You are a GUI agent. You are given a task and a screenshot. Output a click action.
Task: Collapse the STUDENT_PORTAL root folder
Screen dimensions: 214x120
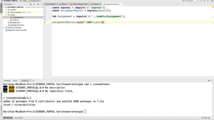click(x=4, y=7)
